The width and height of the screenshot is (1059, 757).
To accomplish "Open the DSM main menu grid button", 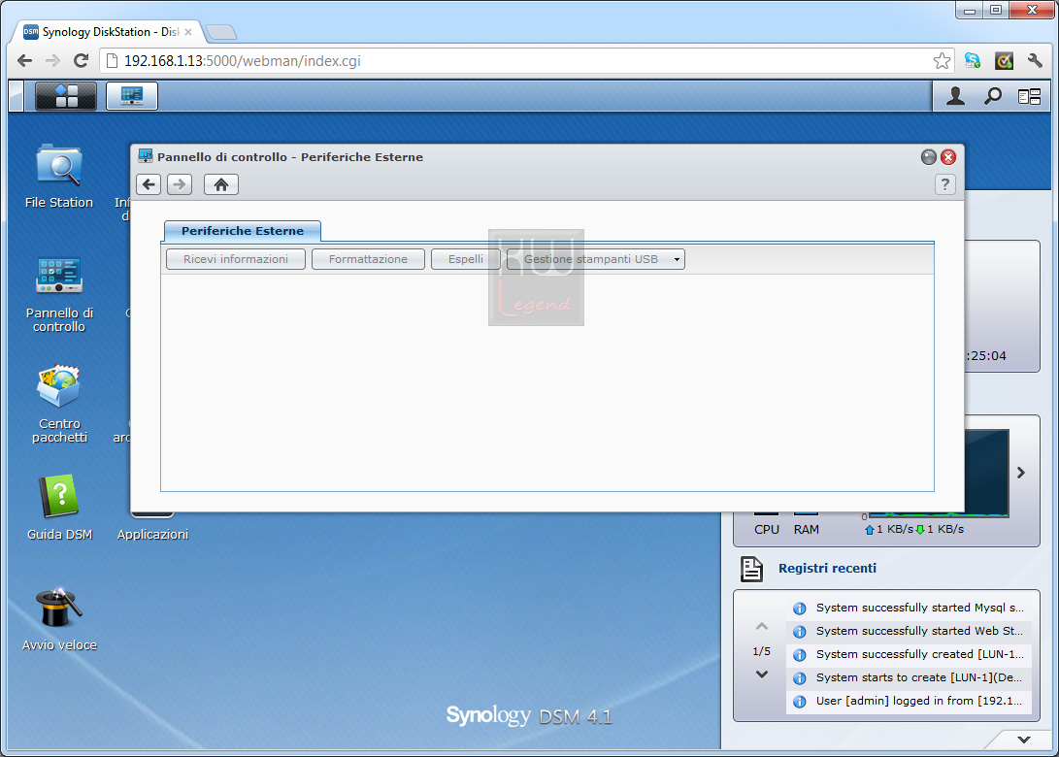I will coord(65,96).
